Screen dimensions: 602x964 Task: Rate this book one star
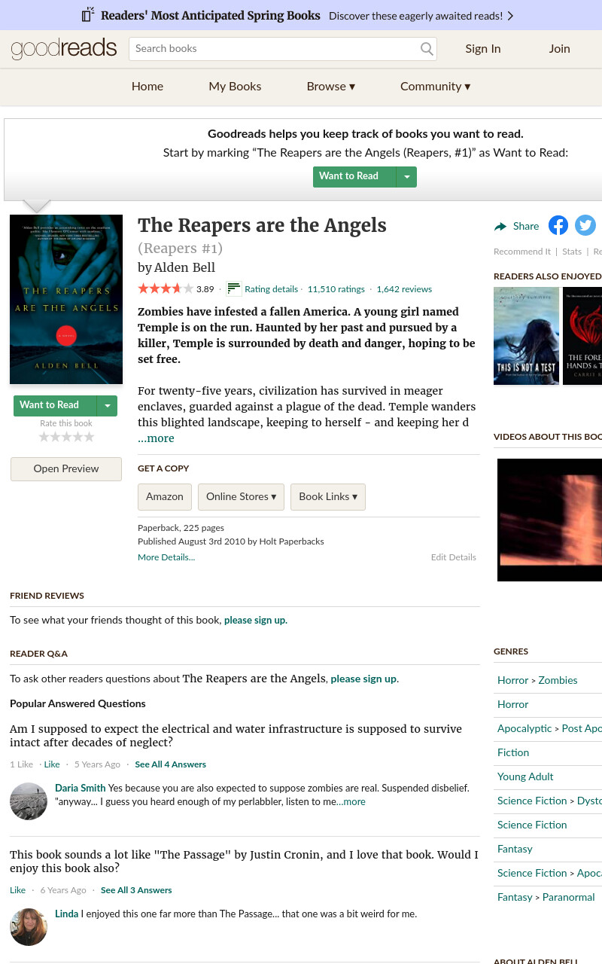(x=44, y=437)
